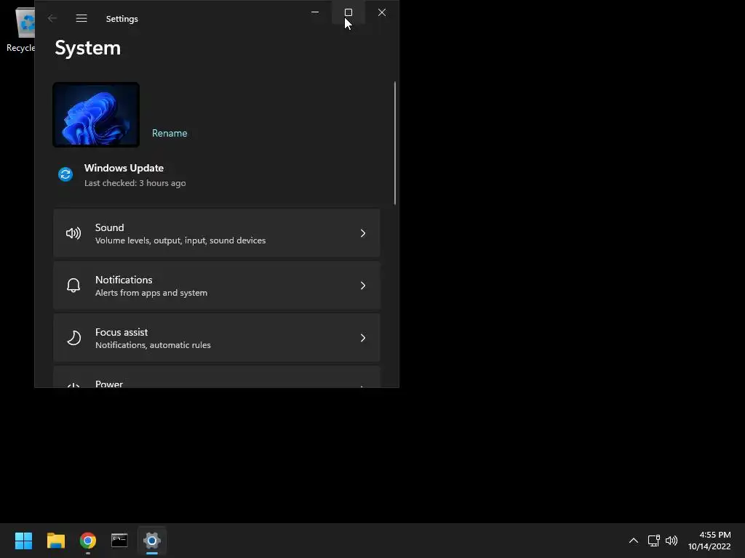The height and width of the screenshot is (558, 745).
Task: Expand the Sound settings chevron
Action: [363, 233]
